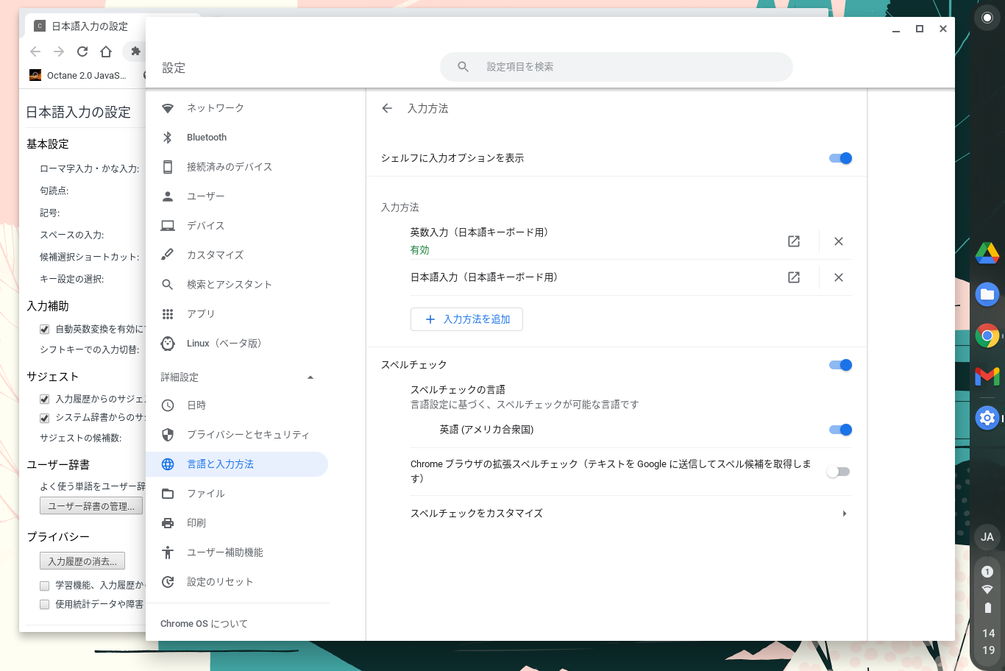
Task: Toggle 英語 (アメリカ合衆国) spell check switch
Action: click(x=840, y=430)
